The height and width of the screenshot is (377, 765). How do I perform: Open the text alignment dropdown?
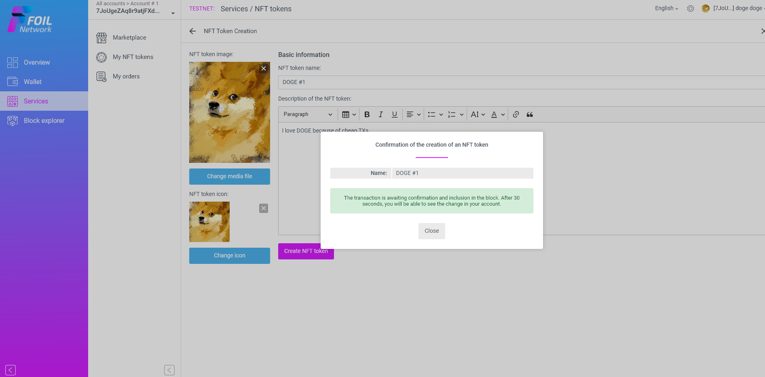pyautogui.click(x=414, y=115)
